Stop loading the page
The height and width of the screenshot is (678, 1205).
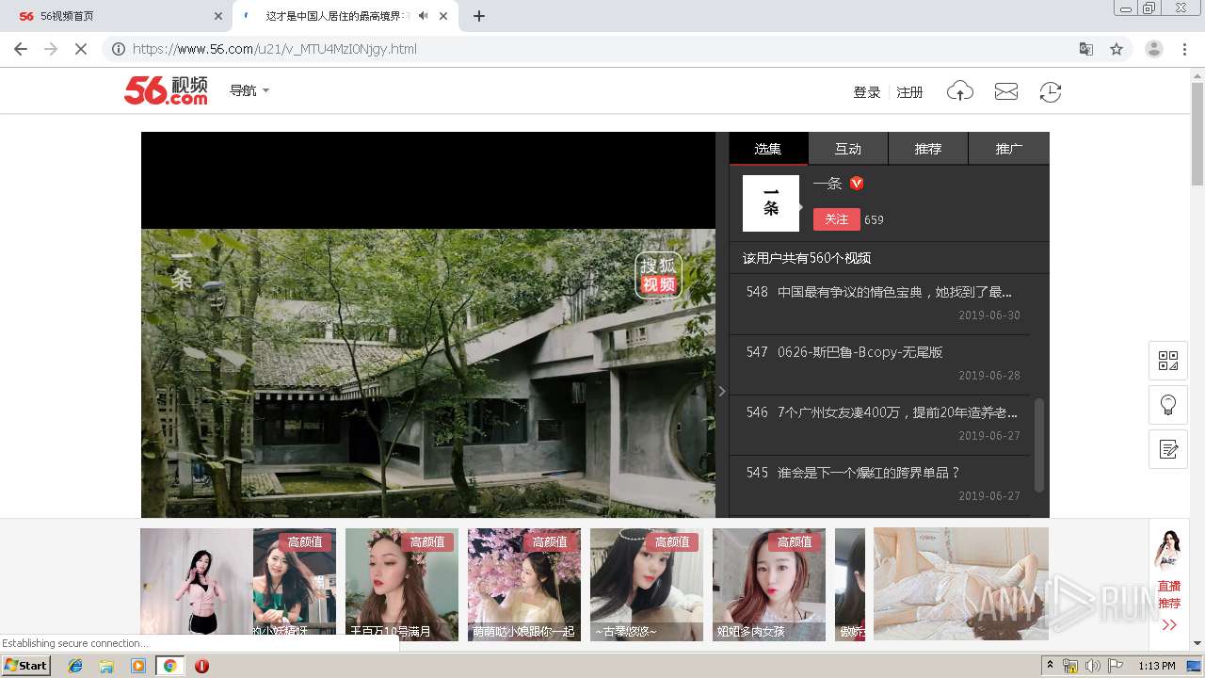[81, 49]
